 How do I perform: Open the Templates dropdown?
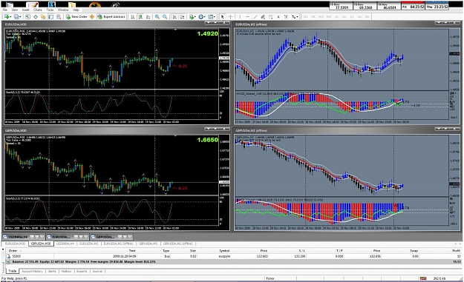212,17
